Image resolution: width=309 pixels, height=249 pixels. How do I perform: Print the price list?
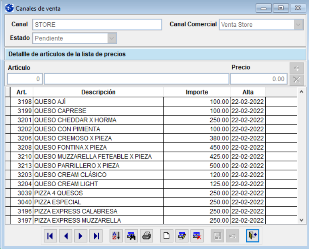(x=147, y=236)
